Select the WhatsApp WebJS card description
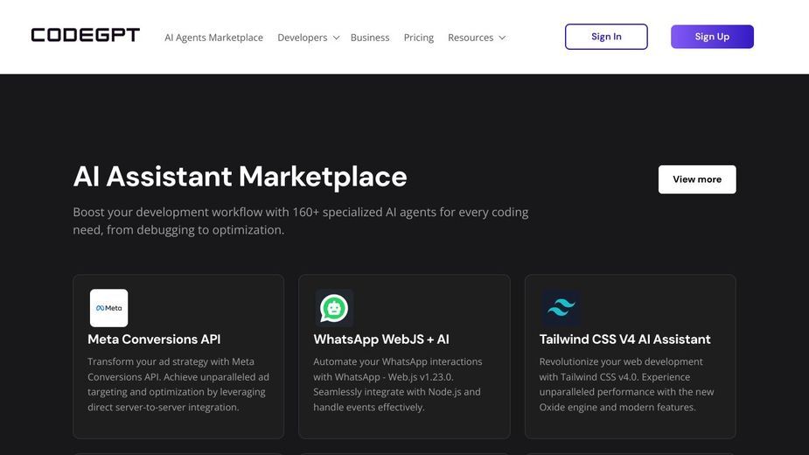The width and height of the screenshot is (809, 455). 398,384
